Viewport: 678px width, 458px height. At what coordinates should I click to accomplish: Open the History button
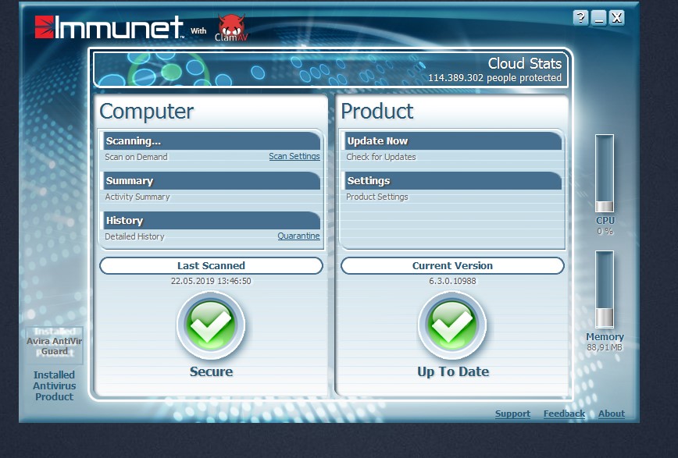pos(212,220)
